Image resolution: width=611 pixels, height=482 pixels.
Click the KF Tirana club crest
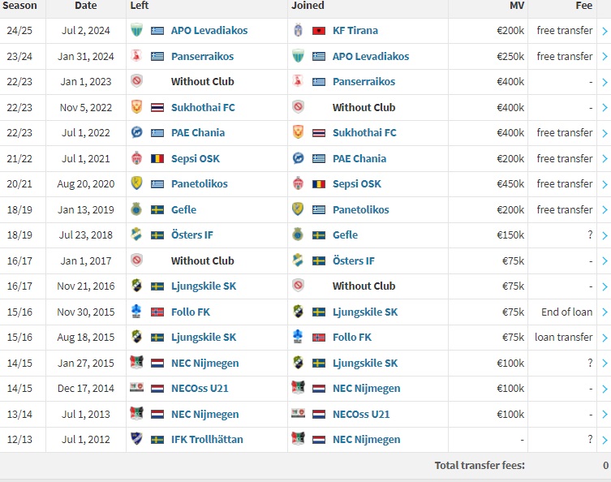298,30
